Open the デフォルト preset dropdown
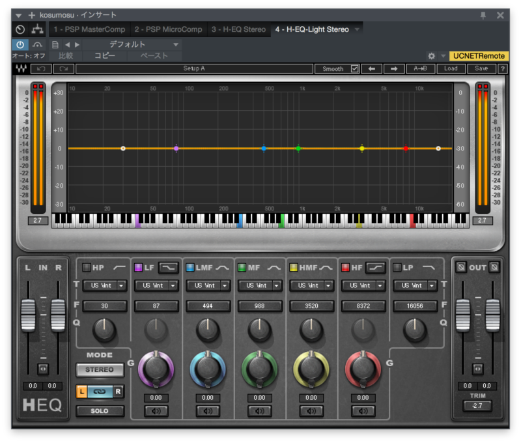The image size is (521, 443). [x=132, y=44]
